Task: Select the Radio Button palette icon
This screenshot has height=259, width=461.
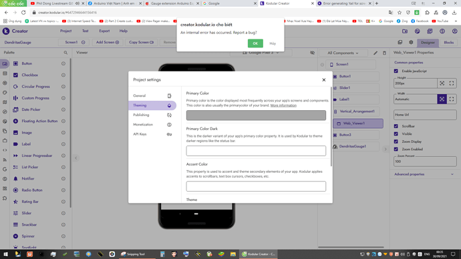Action: (15, 190)
